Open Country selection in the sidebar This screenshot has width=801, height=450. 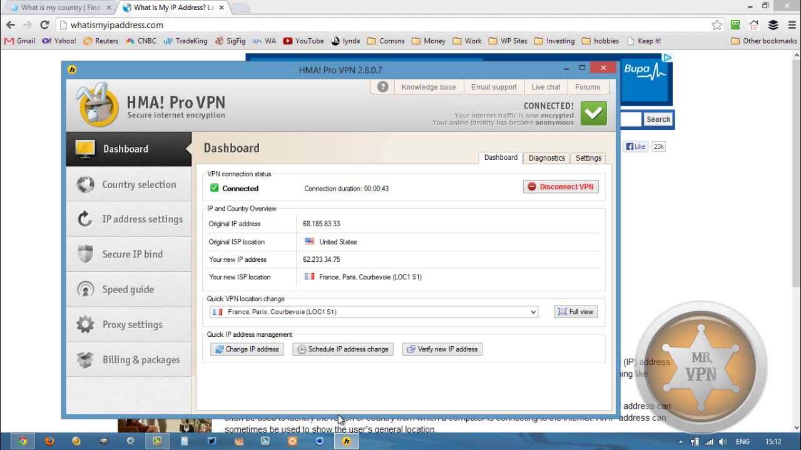(x=128, y=184)
